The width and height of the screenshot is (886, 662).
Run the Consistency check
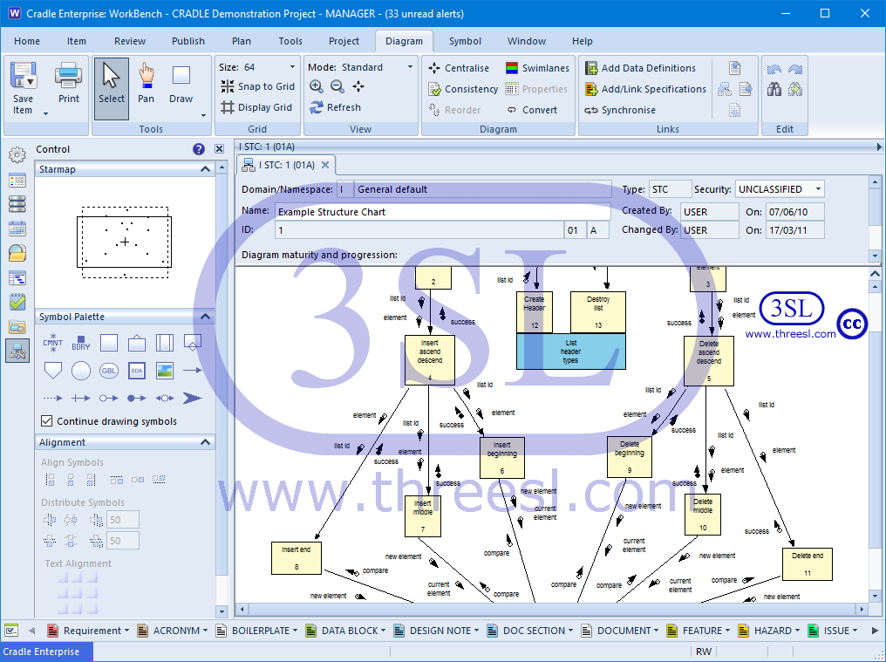coord(463,89)
